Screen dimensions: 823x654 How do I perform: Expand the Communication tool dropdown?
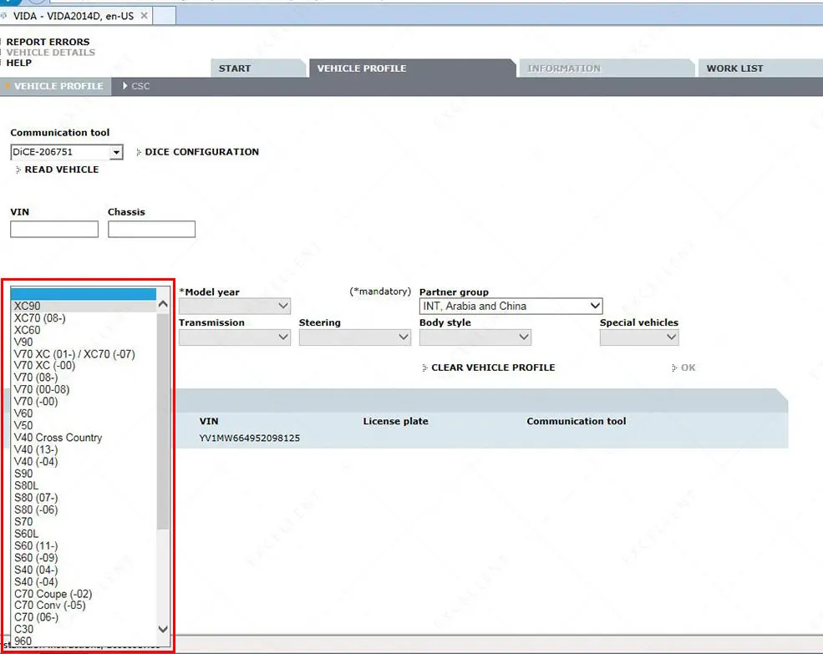click(116, 152)
